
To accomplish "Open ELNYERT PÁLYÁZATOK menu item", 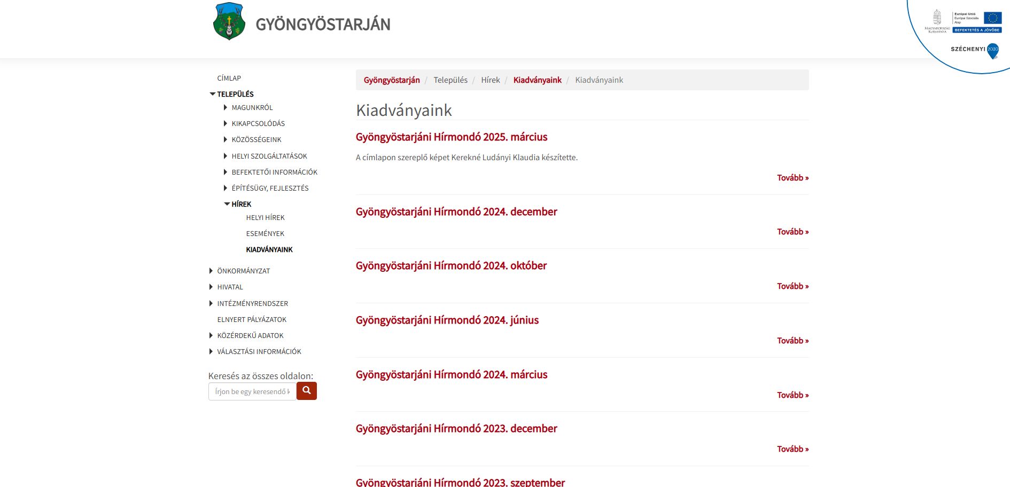I will pyautogui.click(x=252, y=319).
